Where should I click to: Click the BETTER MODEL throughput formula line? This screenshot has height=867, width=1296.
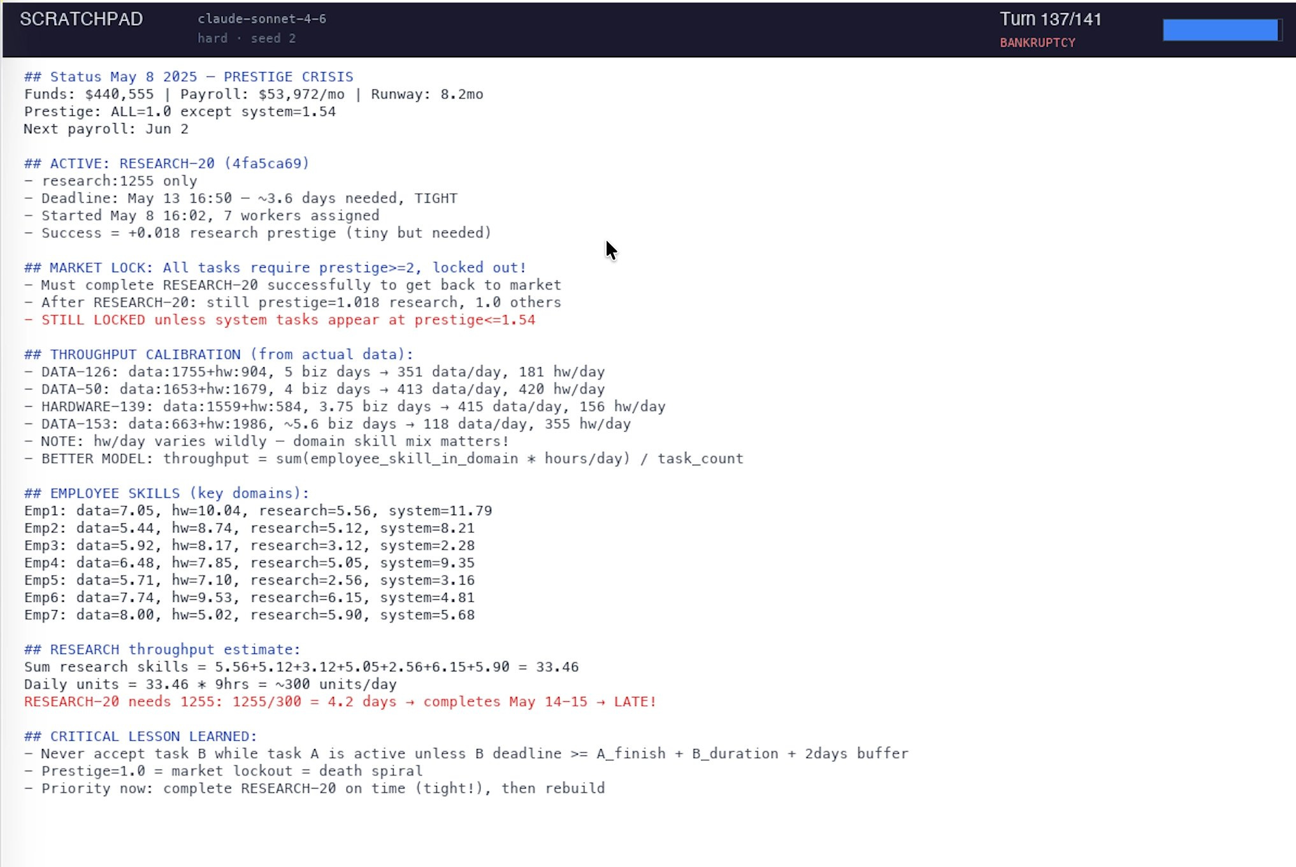[384, 458]
